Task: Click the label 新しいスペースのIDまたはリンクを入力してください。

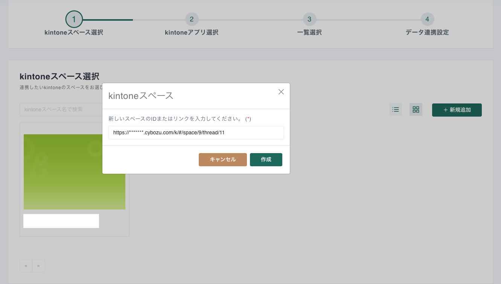Action: coord(175,119)
